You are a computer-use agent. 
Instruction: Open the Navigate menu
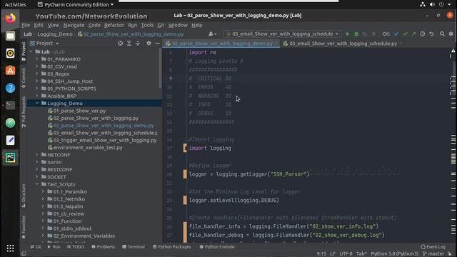tap(74, 25)
